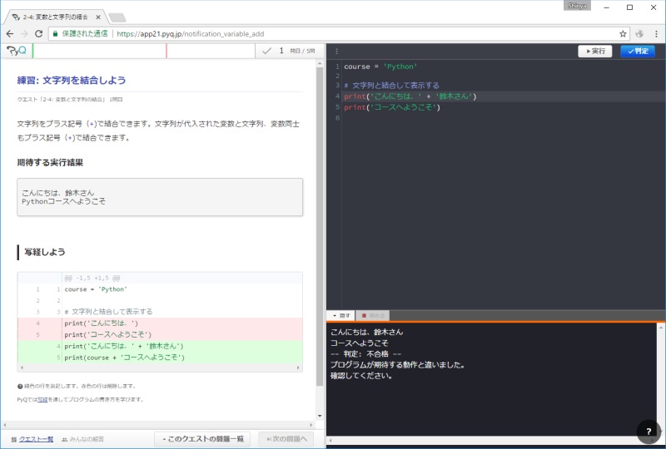The width and height of the screenshot is (666, 449).
Task: Expand このクエストの問題一覧
Action: [202, 439]
